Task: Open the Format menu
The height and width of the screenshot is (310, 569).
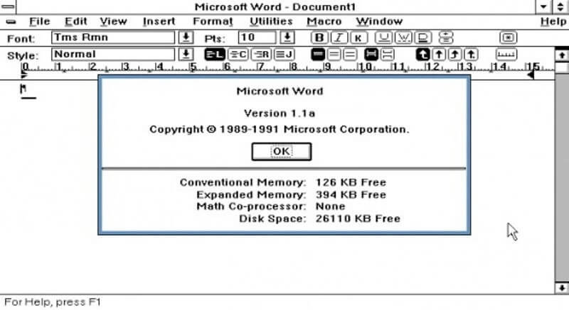Action: coord(213,21)
